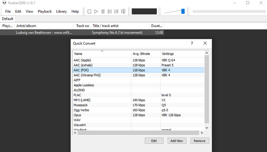Click the horizontal scroll left arrow

75,133
